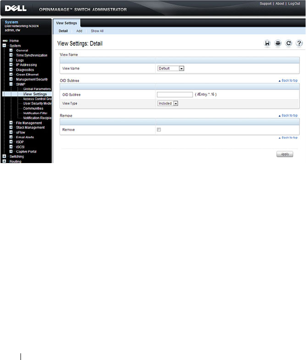Open Communities in the SNMP tree
Screen dimensions: 306x360
(33, 108)
